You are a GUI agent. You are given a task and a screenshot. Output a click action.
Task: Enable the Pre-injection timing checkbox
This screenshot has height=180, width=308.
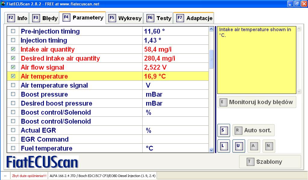13,31
